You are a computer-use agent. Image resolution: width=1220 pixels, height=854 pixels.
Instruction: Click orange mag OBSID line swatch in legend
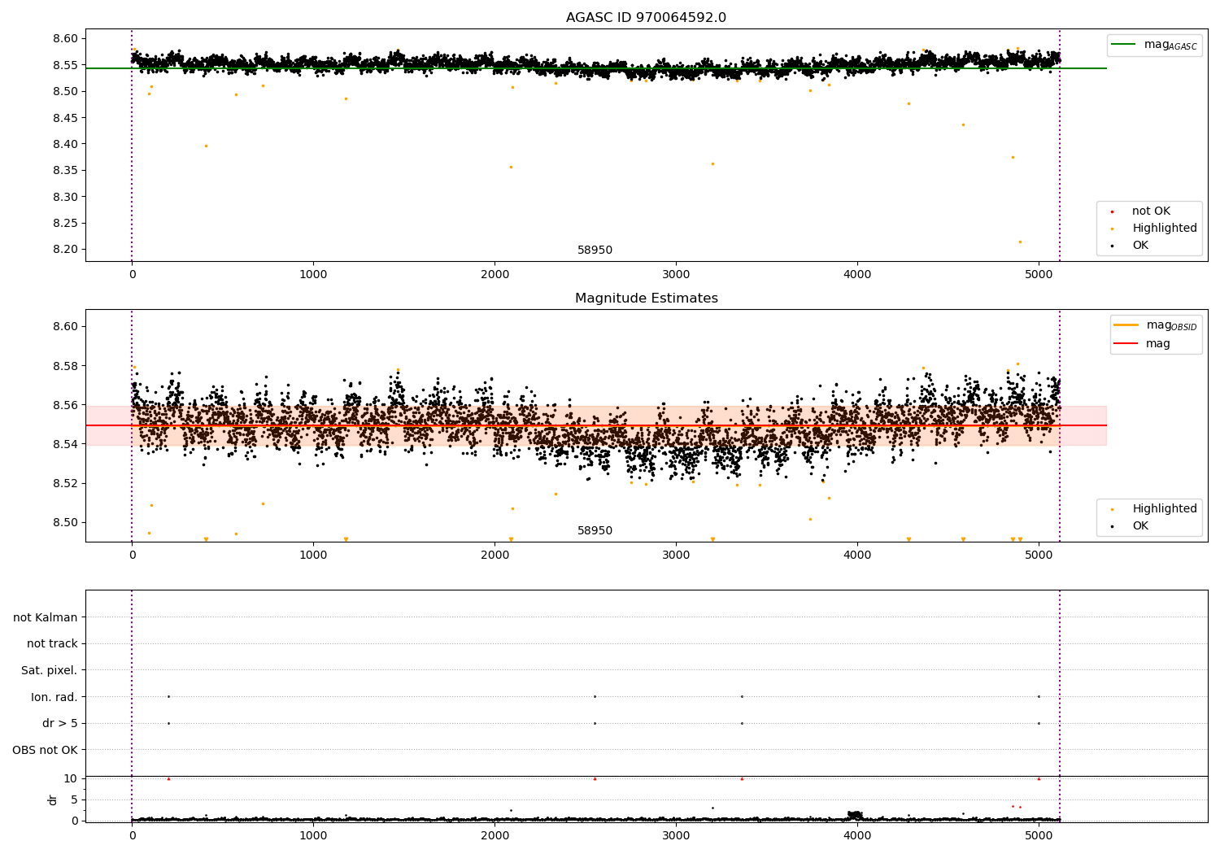point(1126,325)
